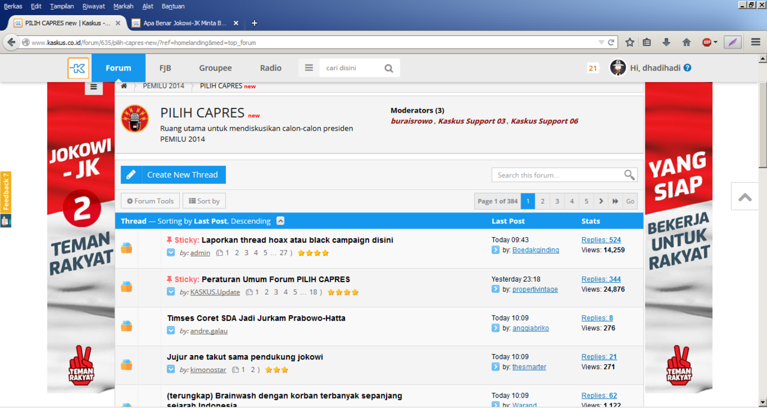767x408 pixels.
Task: Open the Firefox hamburger menu
Action: [x=756, y=43]
